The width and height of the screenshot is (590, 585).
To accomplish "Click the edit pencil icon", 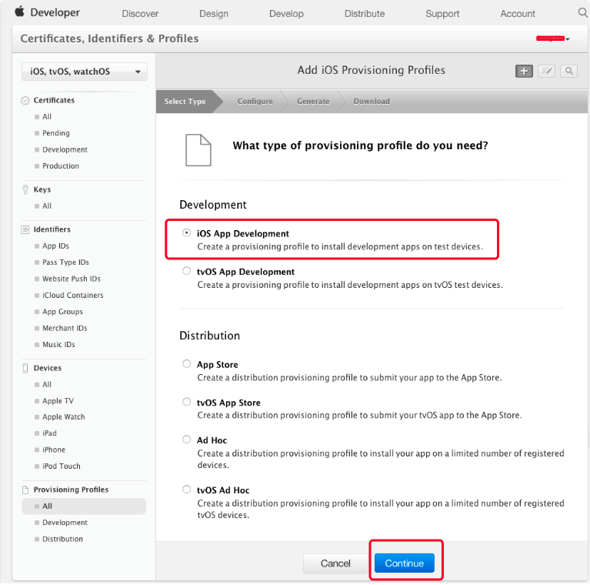I will [546, 71].
